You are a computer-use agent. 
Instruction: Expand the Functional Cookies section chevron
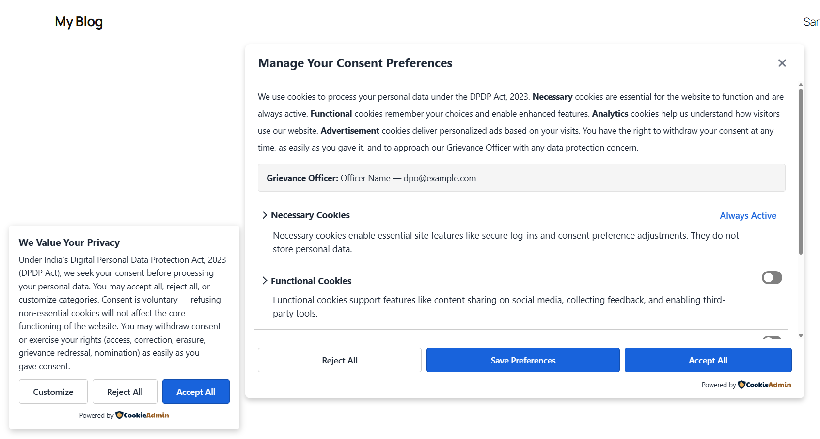(265, 281)
